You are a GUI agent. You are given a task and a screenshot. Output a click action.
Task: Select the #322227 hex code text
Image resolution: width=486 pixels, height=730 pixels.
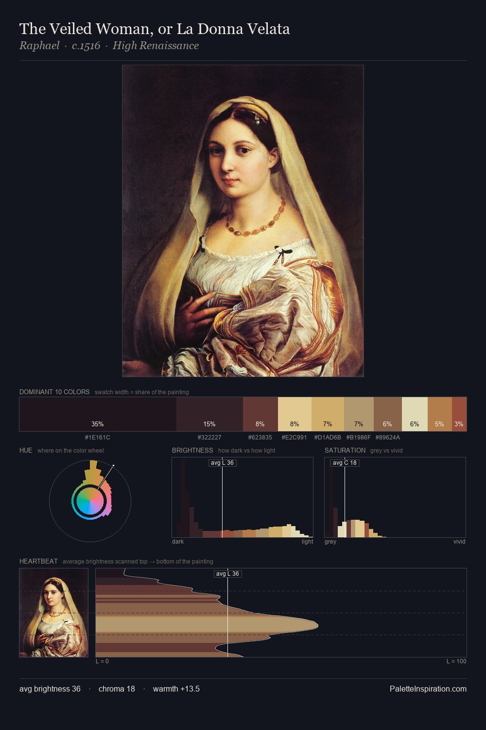209,438
